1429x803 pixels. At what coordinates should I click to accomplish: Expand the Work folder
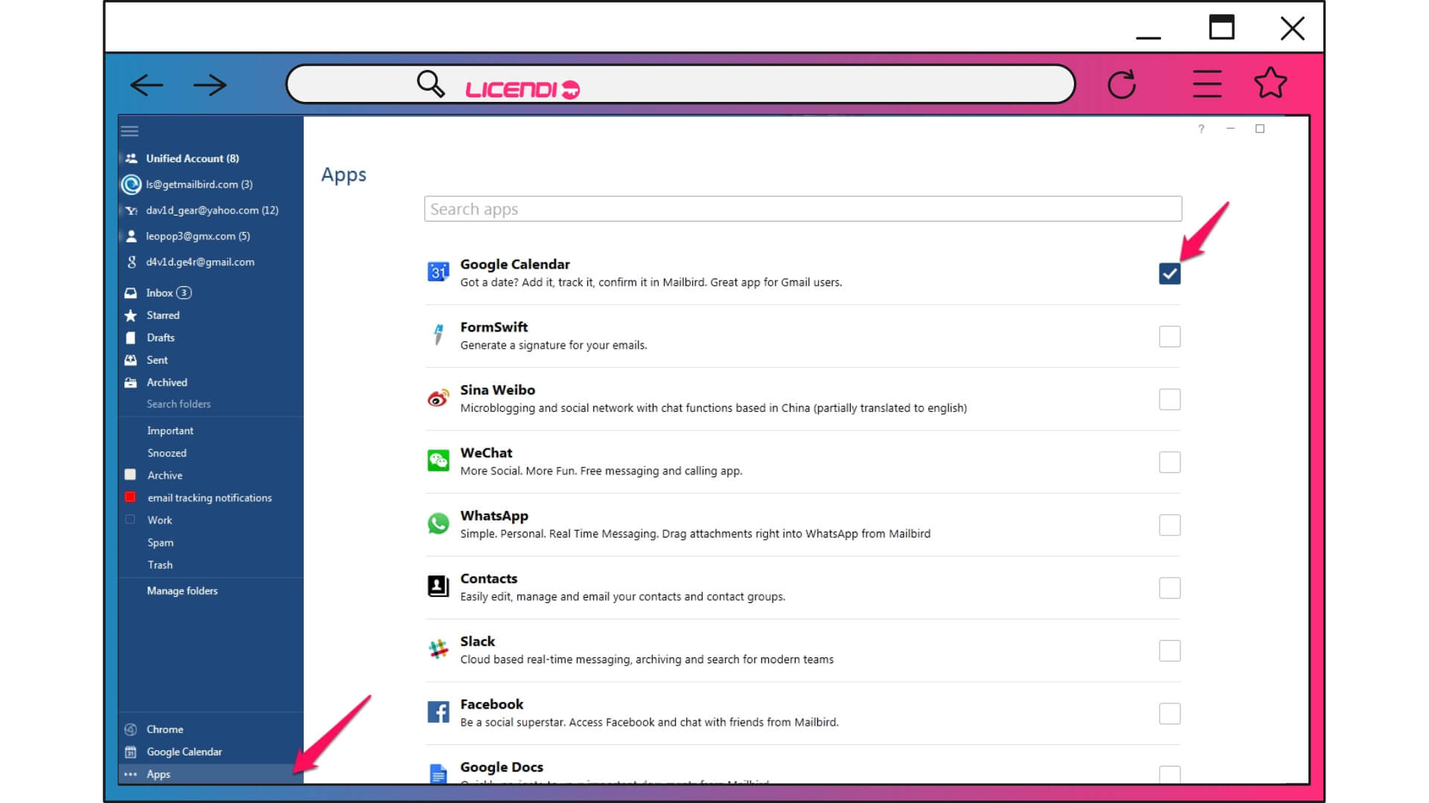159,520
